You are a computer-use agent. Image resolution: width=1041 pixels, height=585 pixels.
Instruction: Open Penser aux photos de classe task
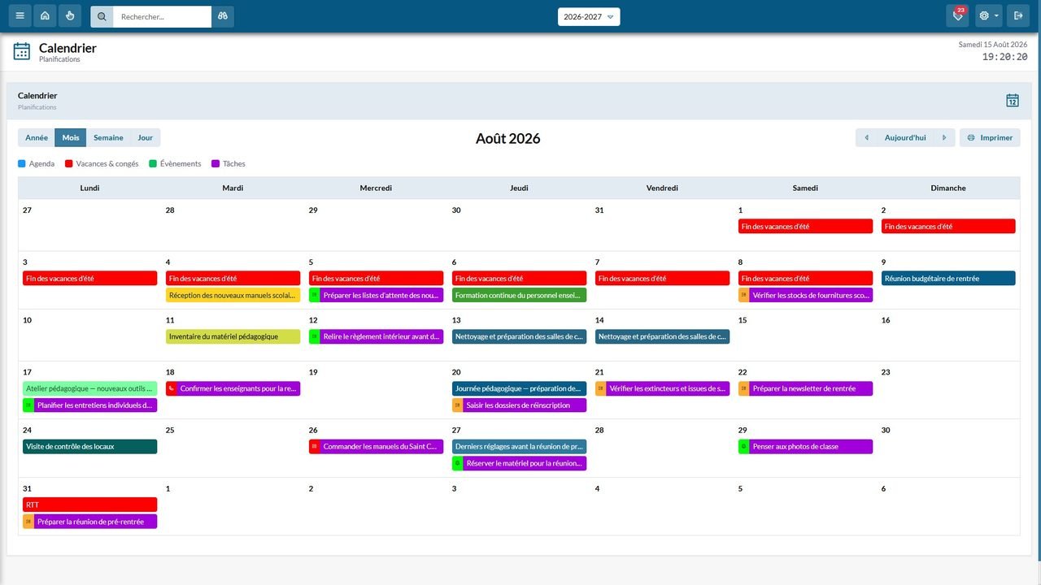(805, 447)
